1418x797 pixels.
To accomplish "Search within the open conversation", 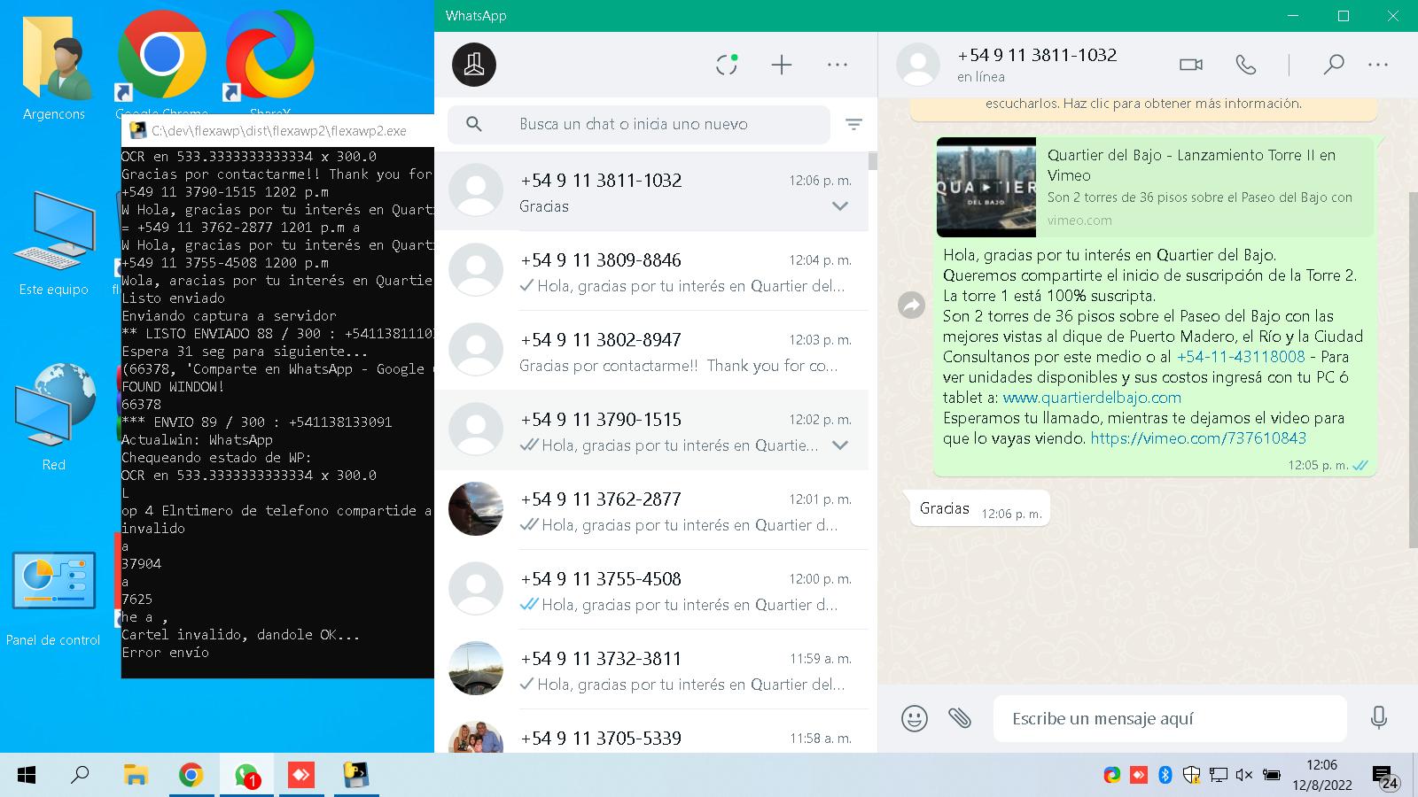I will (1334, 65).
